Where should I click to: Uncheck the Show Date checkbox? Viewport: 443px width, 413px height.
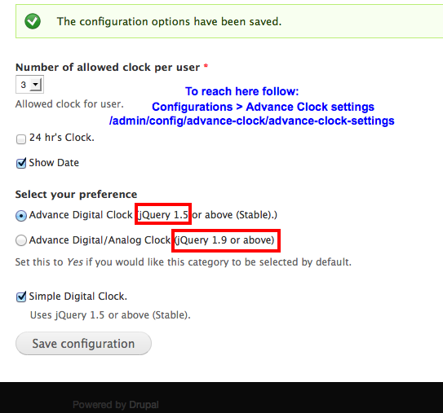[21, 163]
